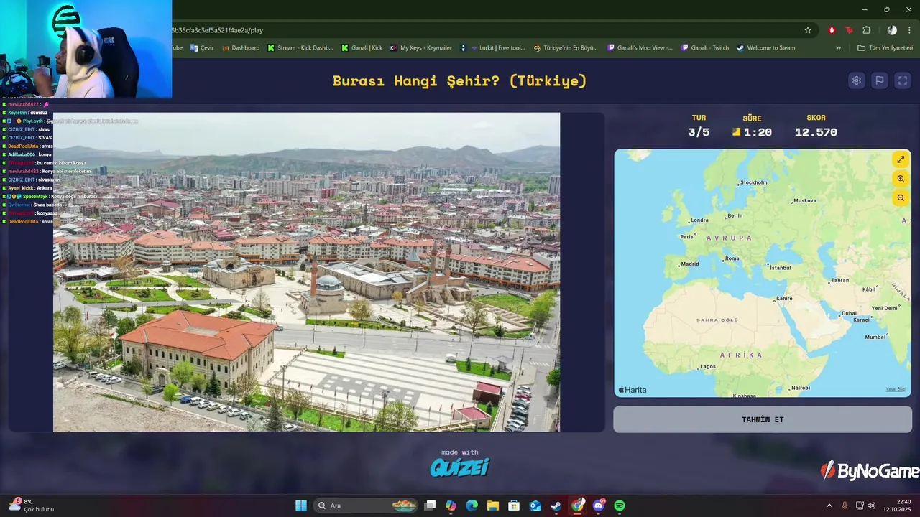
Task: Open Outlook from the taskbar
Action: click(535, 506)
